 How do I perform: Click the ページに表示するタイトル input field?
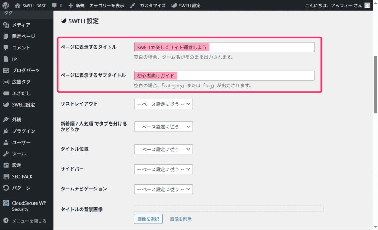click(x=224, y=47)
